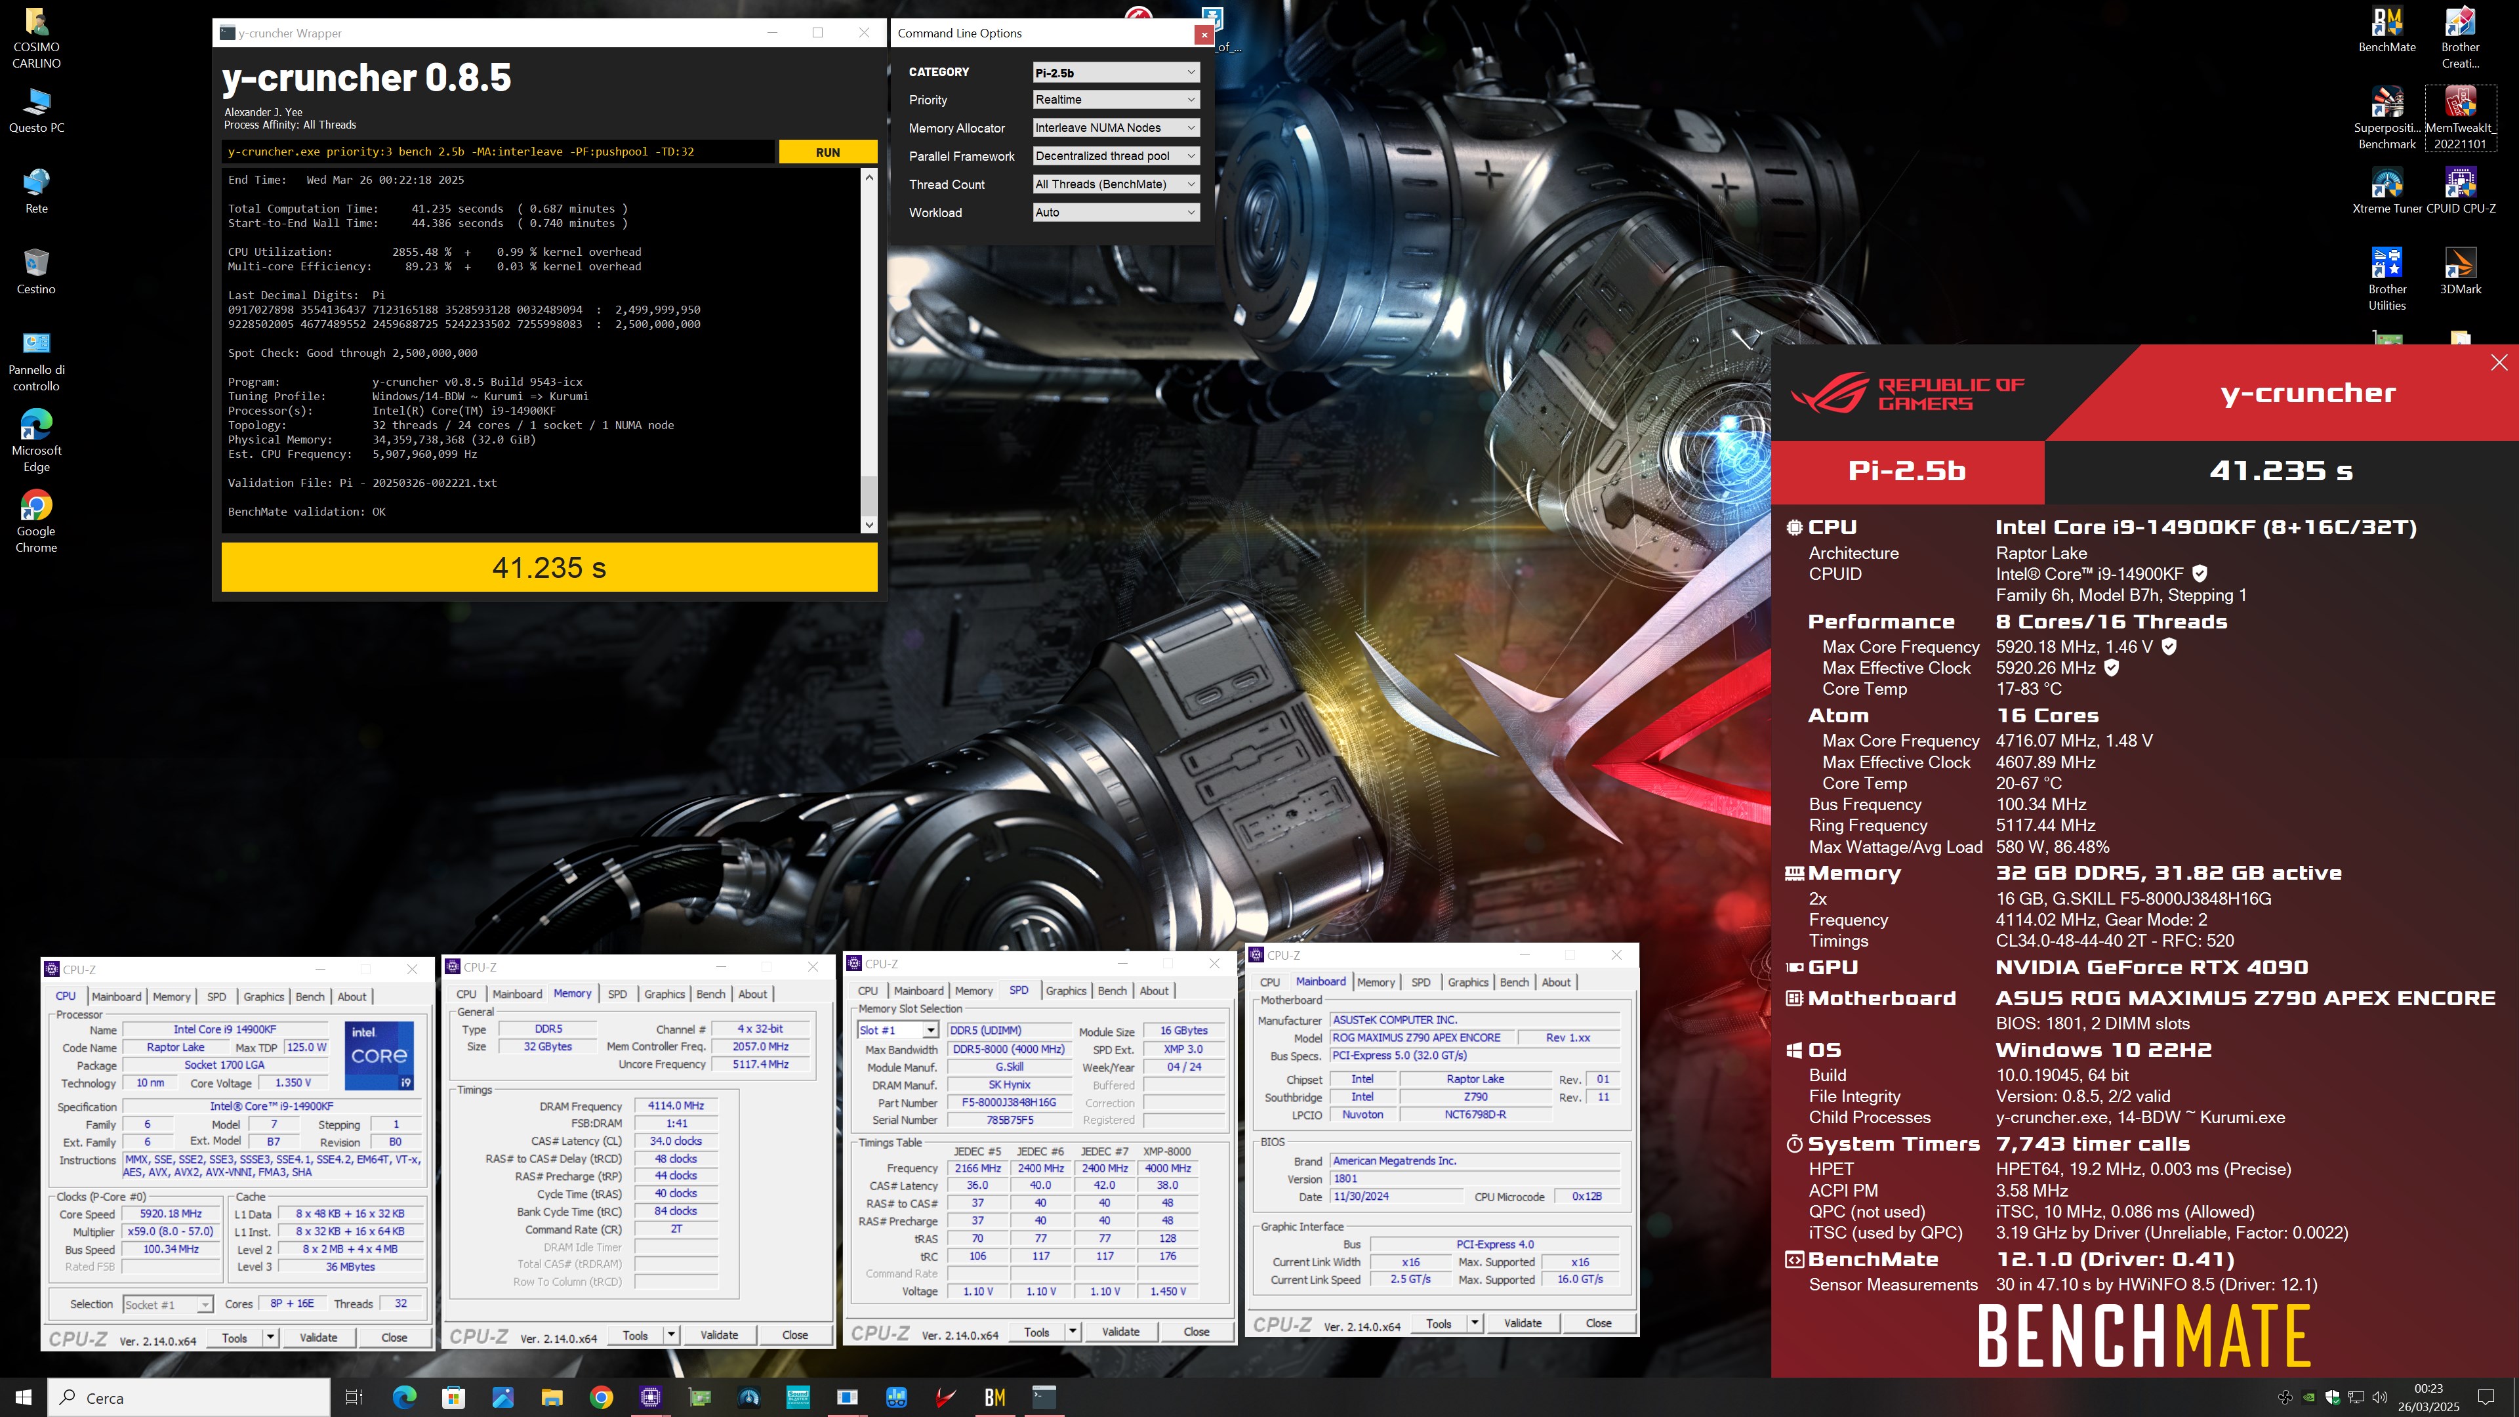
Task: Open the Cestino recycle bin icon
Action: pyautogui.click(x=36, y=272)
